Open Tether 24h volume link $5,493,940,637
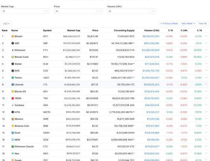The height and width of the screenshot is (161, 210). (151, 78)
